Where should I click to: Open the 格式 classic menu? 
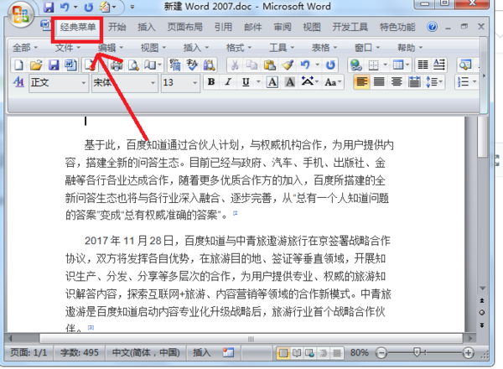[x=239, y=48]
